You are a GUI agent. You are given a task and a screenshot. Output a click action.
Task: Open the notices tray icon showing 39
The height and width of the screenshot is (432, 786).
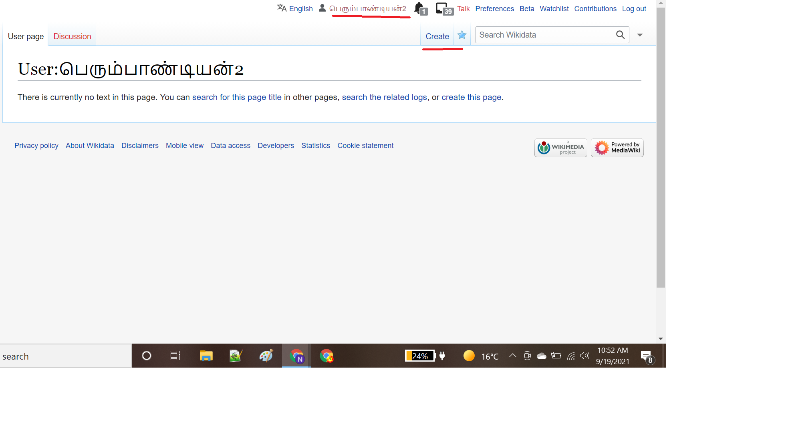(443, 8)
